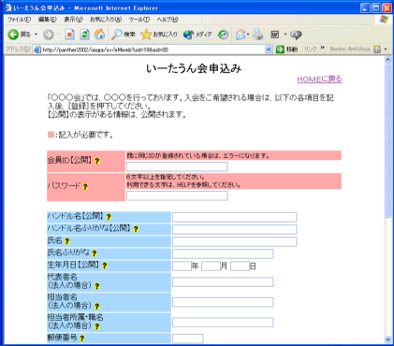Click the birth year (年) field
Image resolution: width=394 pixels, height=346 pixels.
(182, 266)
